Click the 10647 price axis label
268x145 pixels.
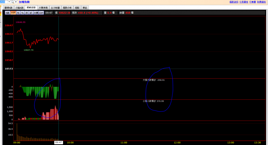[x=9, y=25]
